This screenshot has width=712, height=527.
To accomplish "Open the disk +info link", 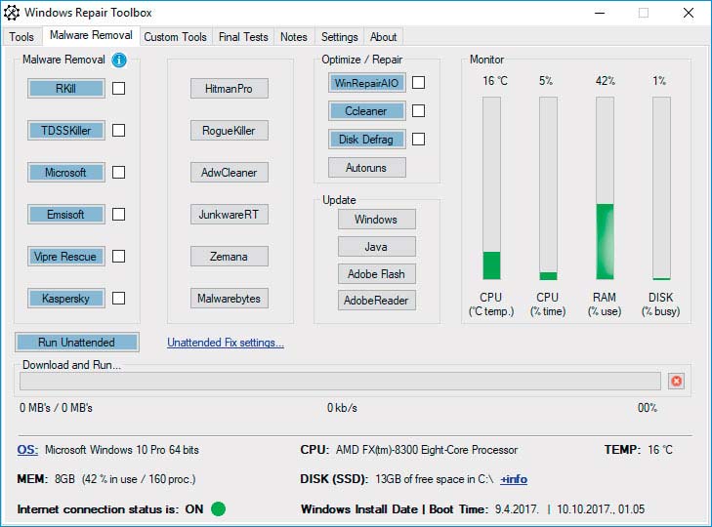I will (514, 479).
